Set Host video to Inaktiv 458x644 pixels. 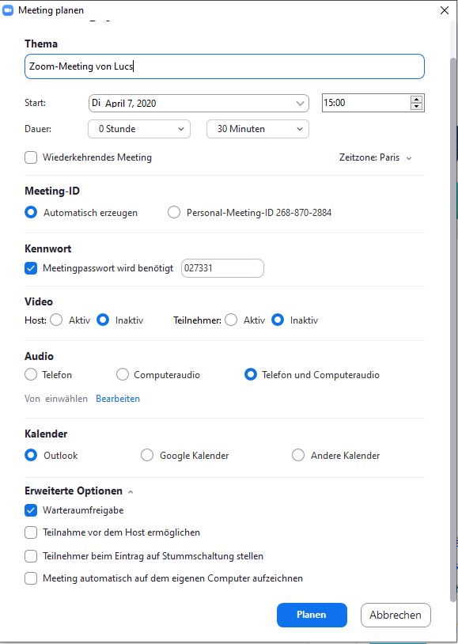point(103,320)
